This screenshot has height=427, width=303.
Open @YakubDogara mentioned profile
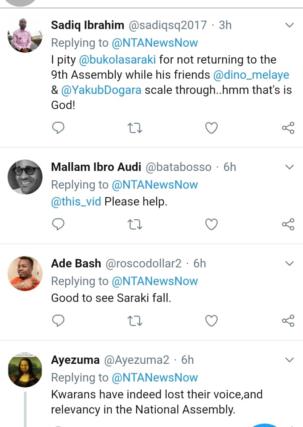pyautogui.click(x=101, y=91)
